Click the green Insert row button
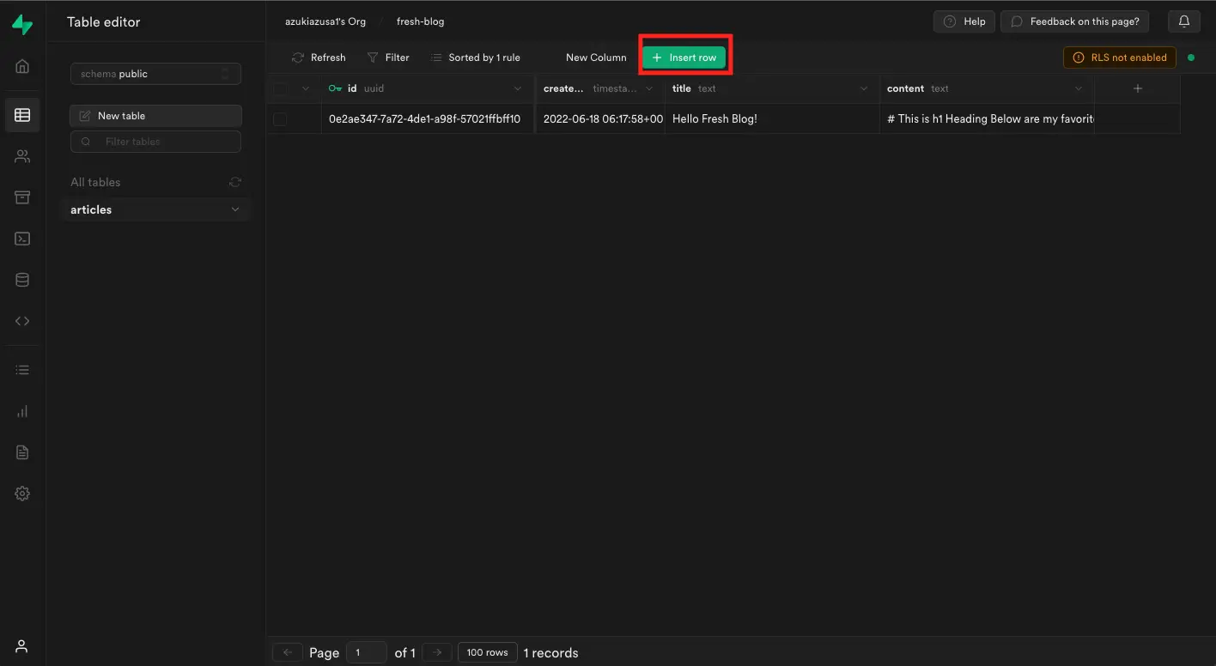The image size is (1216, 666). tap(684, 58)
